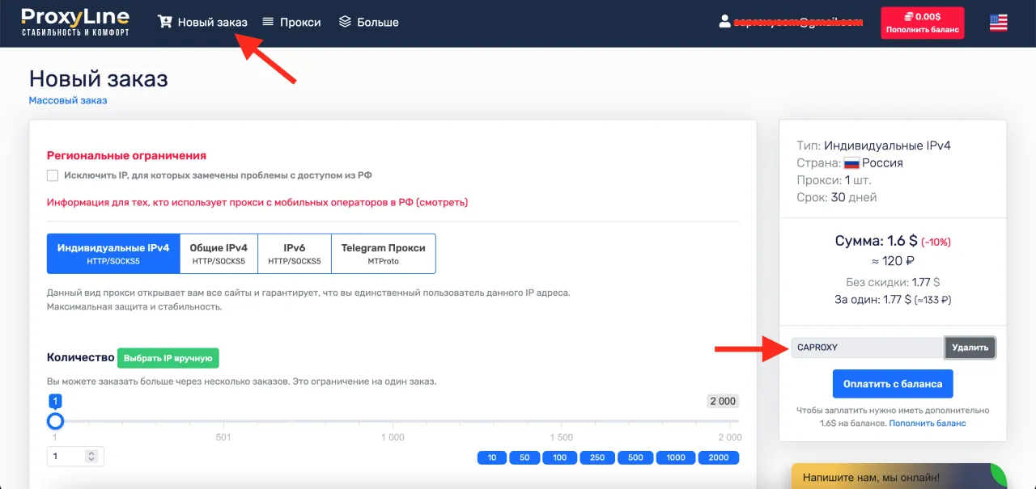Click the CAPROXY promo code field
Viewport: 1036px width, 489px height.
[x=867, y=348]
